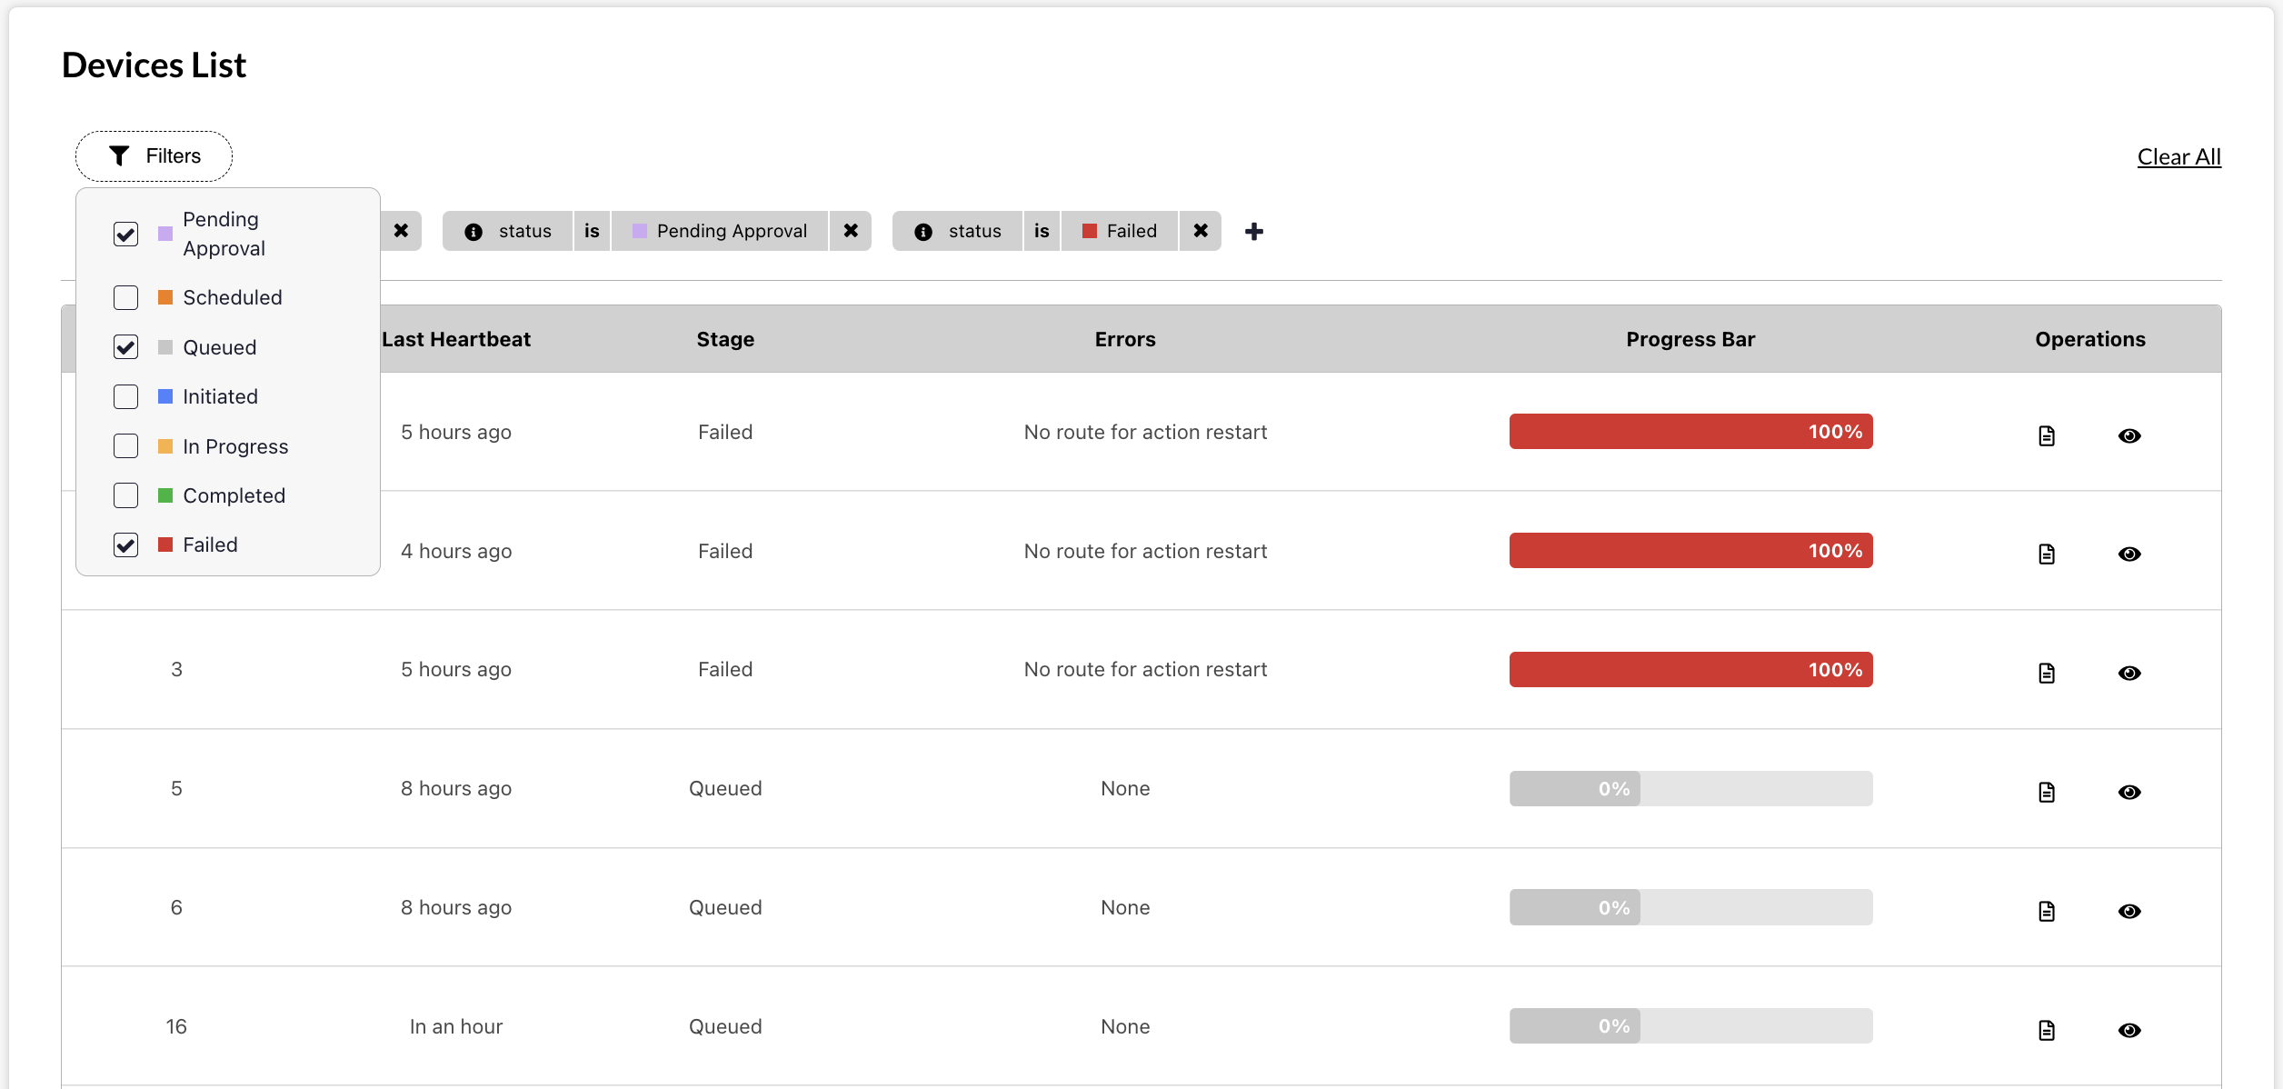This screenshot has width=2283, height=1089.
Task: Uncheck the Pending Approval checkbox
Action: click(125, 235)
